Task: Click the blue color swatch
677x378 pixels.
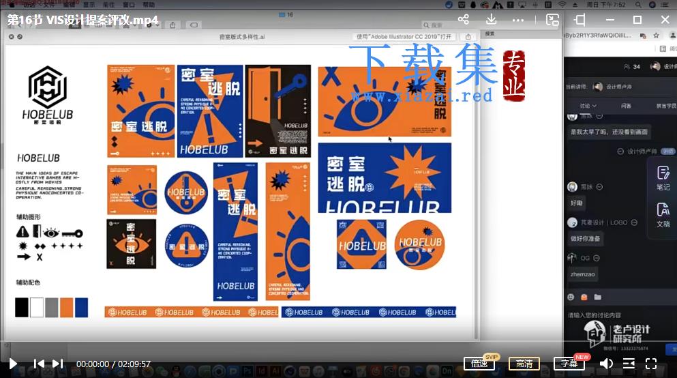Action: tap(82, 307)
